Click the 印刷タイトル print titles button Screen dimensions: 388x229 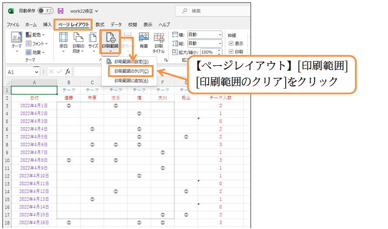tap(158, 43)
